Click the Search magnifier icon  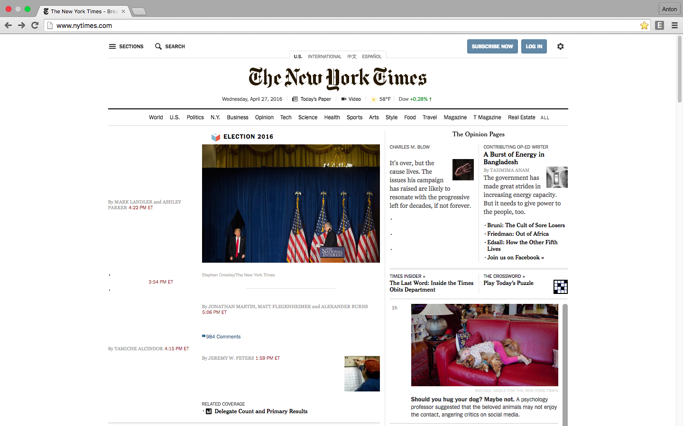point(158,46)
